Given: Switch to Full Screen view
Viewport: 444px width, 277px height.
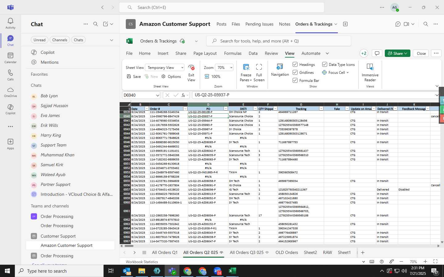Looking at the screenshot, I should [x=259, y=73].
